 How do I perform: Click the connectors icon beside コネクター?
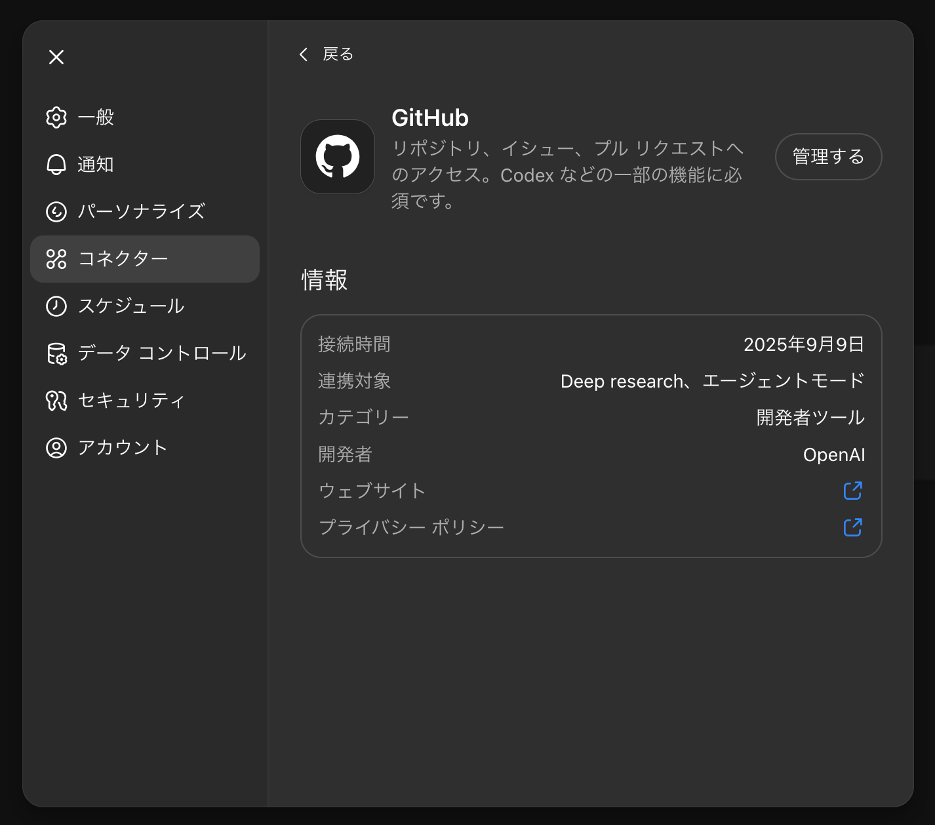point(56,259)
